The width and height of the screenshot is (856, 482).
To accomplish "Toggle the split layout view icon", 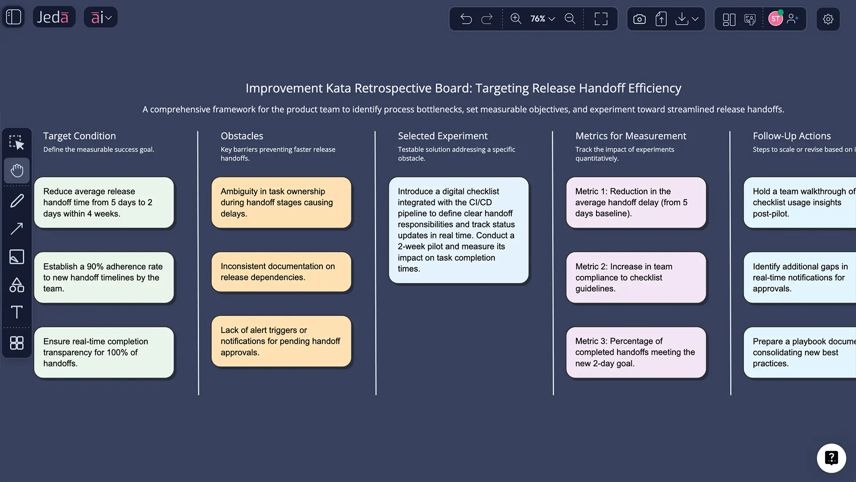I will 728,19.
